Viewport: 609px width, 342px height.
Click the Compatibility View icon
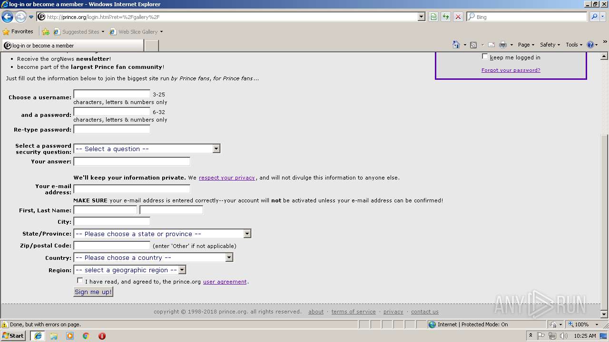[433, 17]
